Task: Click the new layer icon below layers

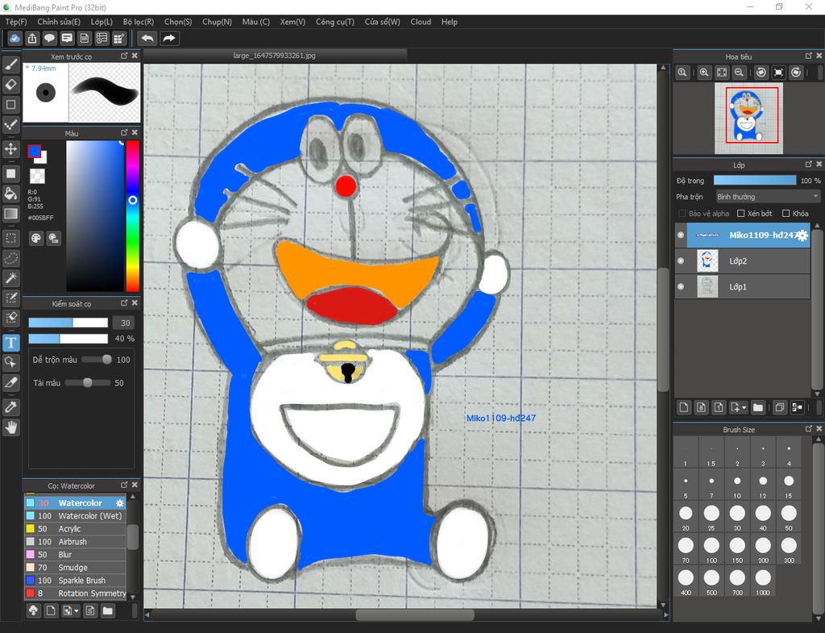Action: tap(683, 407)
